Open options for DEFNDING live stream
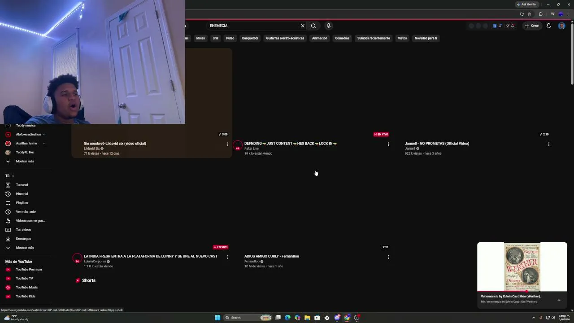Viewport: 574px width, 323px height. tap(388, 144)
